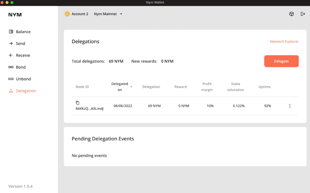Open the Network Explorer link
The width and height of the screenshot is (310, 193).
tap(284, 41)
